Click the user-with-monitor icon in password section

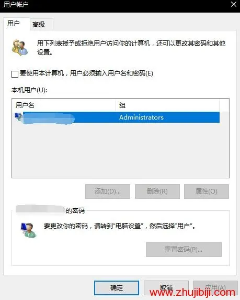[x=28, y=230]
